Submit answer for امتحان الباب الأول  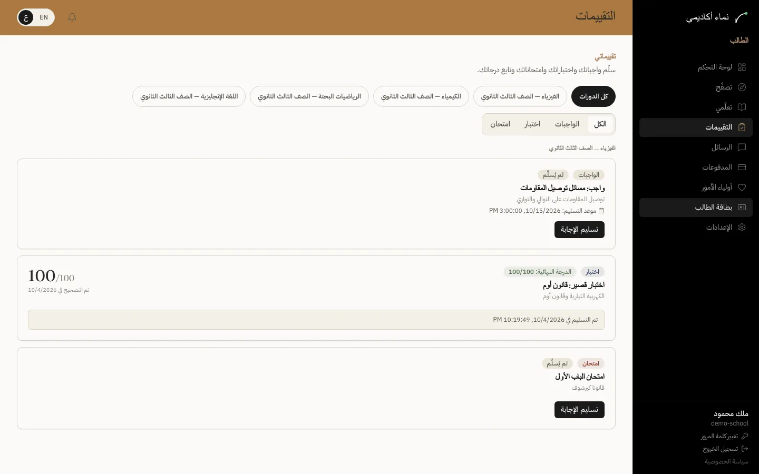pos(579,410)
